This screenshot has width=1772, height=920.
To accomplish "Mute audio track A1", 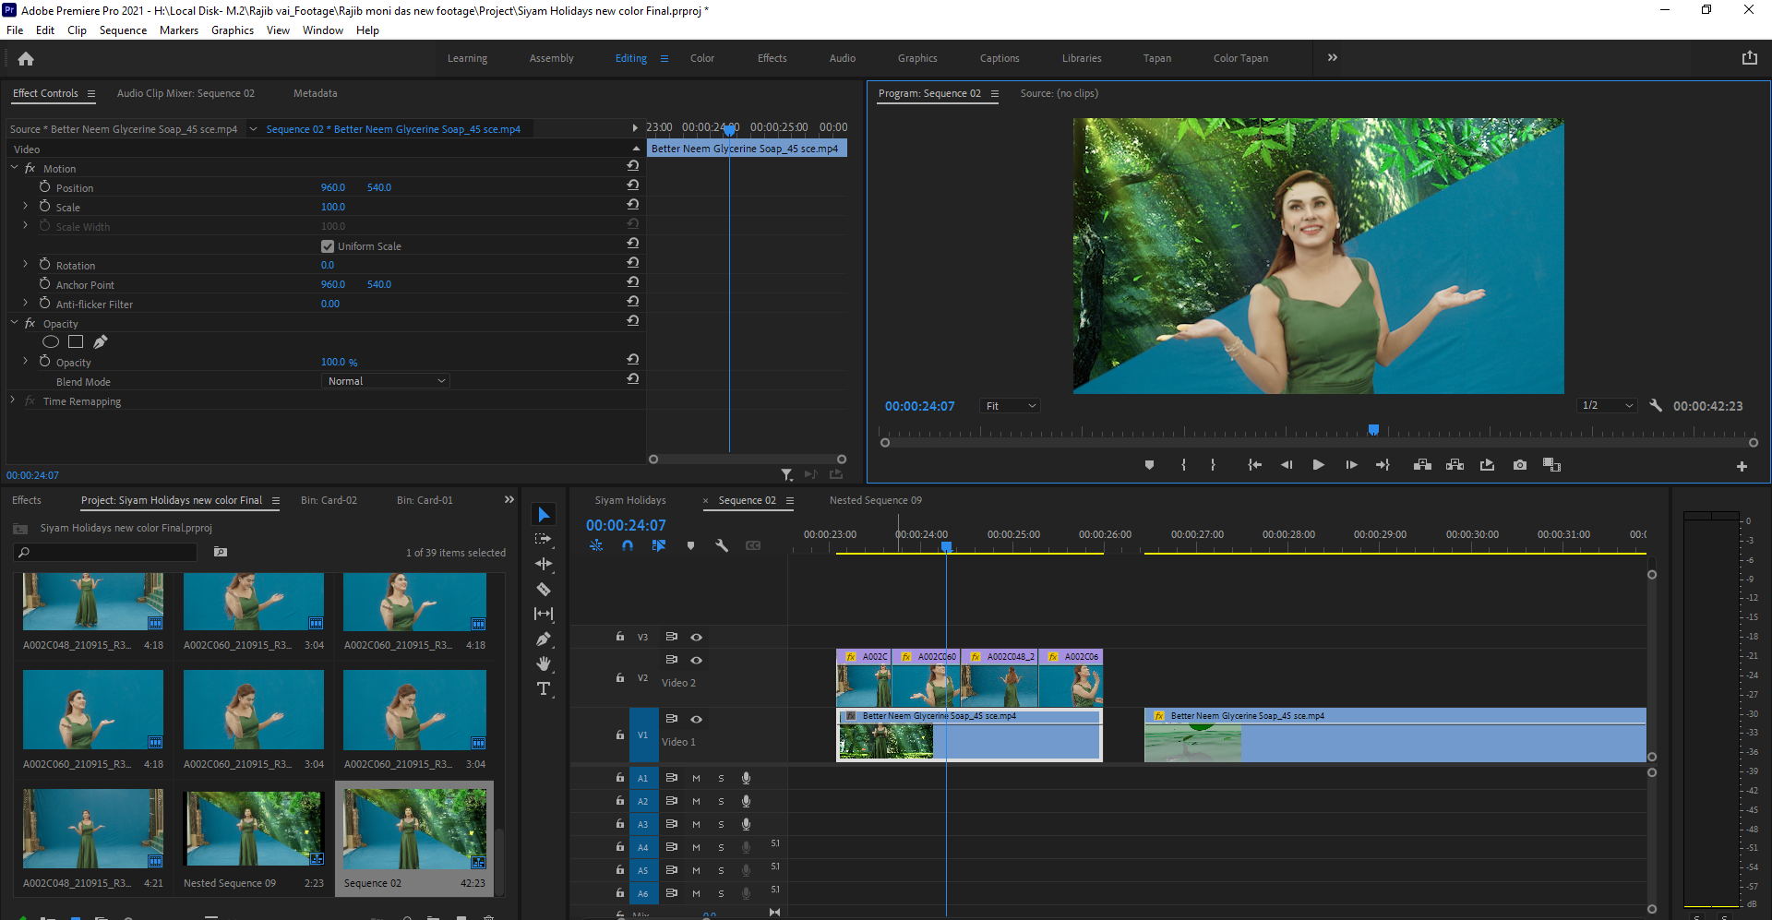I will point(696,778).
